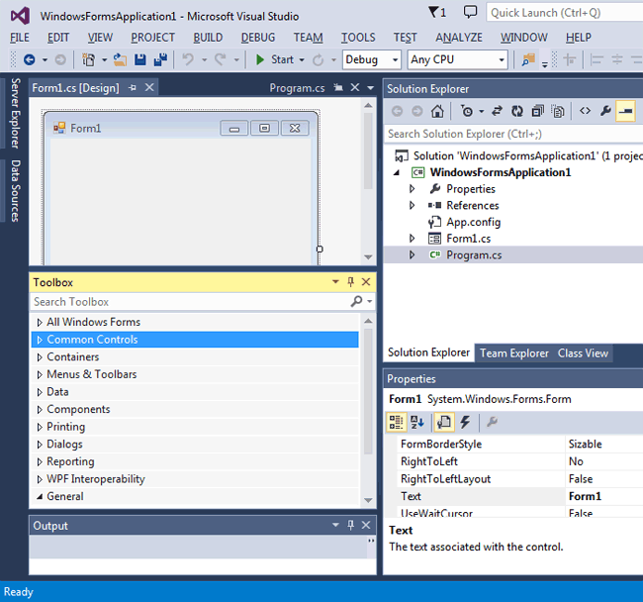Click the Navigate Backward toolbar icon
Viewport: 643px width, 602px height.
tap(29, 60)
